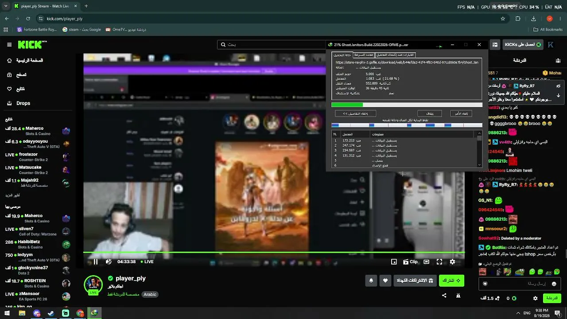
Task: Open the Windows Start menu
Action: (7, 313)
